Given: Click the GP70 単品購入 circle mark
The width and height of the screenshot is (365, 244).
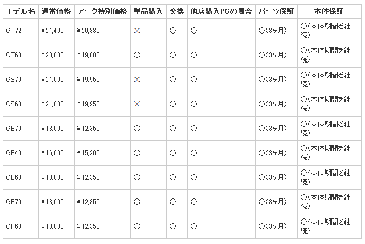Looking at the screenshot, I should pyautogui.click(x=137, y=202).
